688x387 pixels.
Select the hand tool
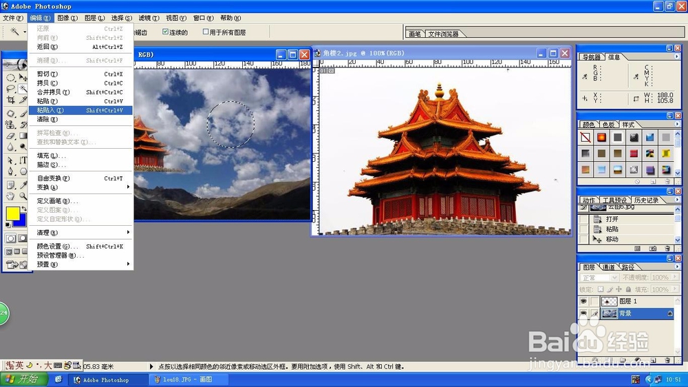(10, 196)
